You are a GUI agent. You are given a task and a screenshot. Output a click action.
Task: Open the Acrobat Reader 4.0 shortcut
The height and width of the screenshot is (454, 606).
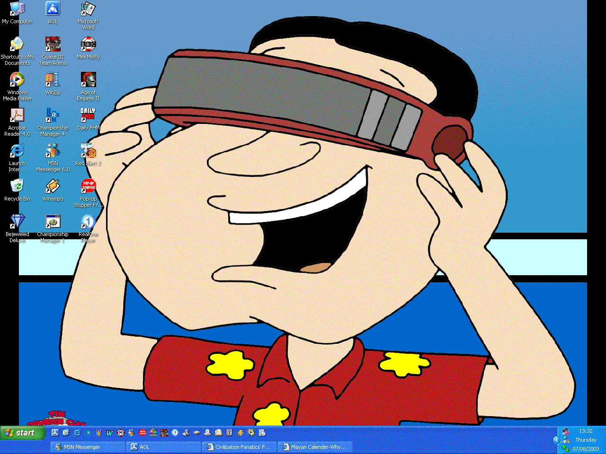[17, 122]
